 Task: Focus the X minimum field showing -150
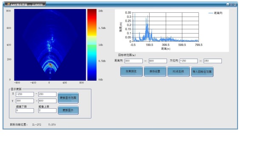pos(25,94)
